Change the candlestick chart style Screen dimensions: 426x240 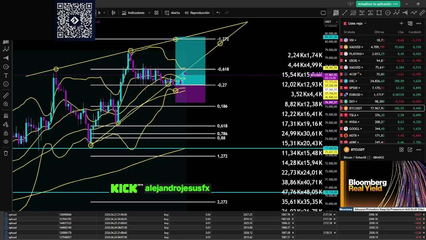pyautogui.click(x=113, y=13)
